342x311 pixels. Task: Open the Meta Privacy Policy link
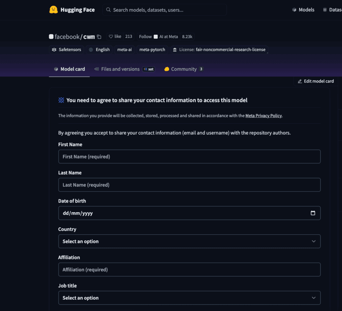(264, 116)
